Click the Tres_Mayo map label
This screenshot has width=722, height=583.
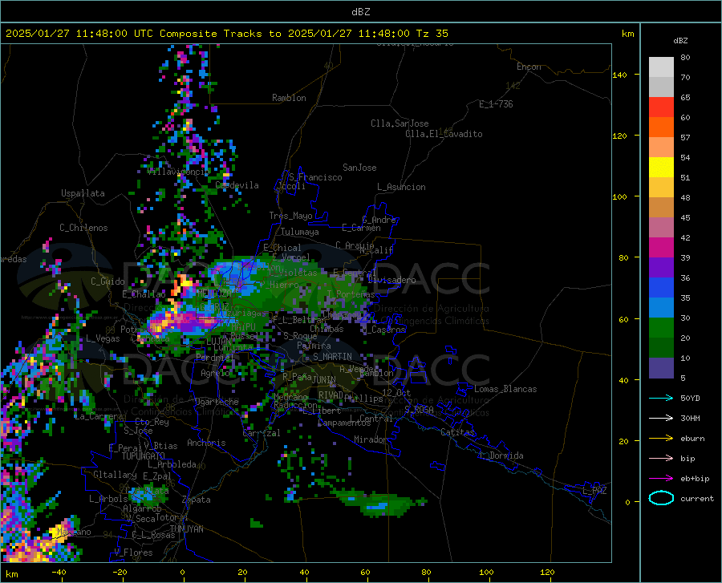pos(290,216)
